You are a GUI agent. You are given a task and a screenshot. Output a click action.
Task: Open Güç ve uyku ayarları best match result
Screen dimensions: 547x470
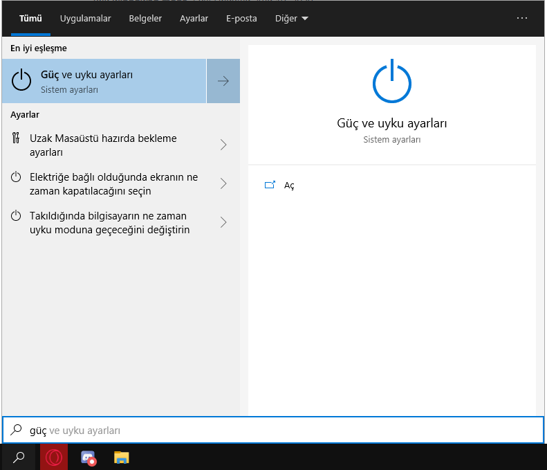coord(104,81)
